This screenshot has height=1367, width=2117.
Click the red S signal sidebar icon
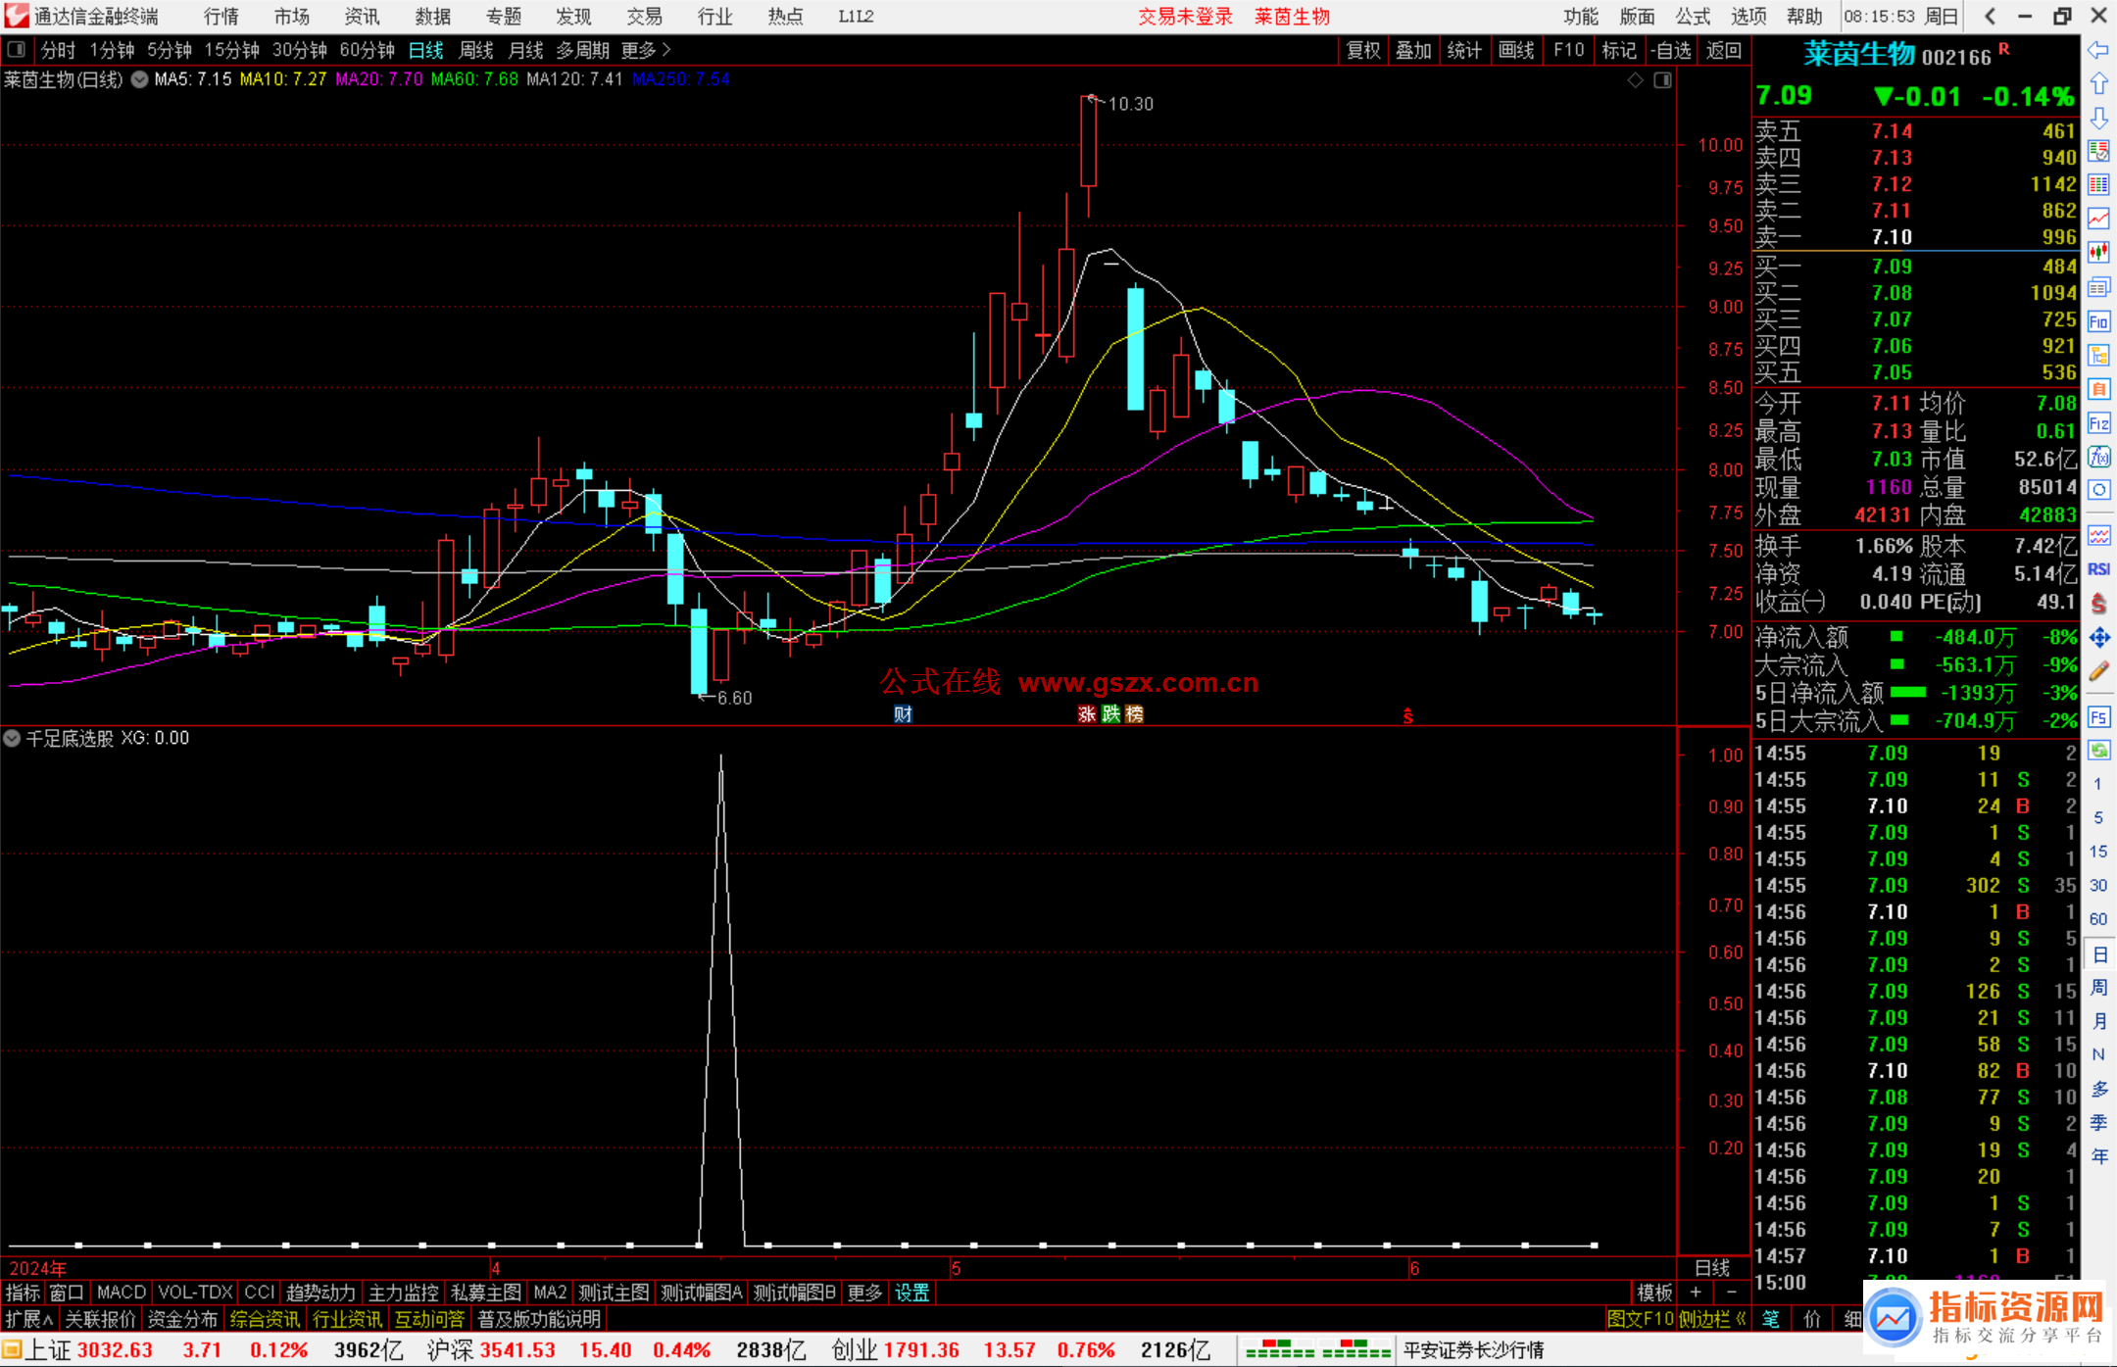pyautogui.click(x=2098, y=604)
